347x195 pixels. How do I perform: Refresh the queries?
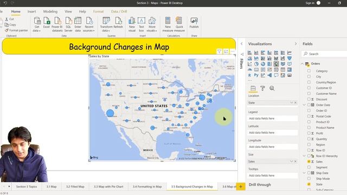[x=118, y=23]
